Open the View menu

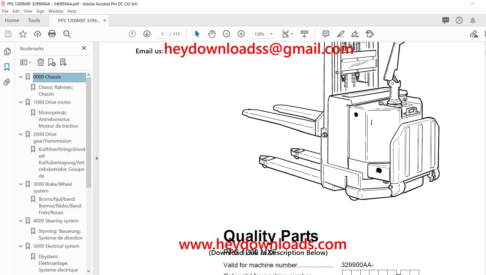click(x=28, y=11)
